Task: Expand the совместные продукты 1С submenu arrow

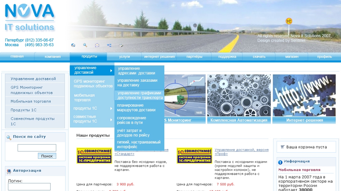Action: (x=111, y=120)
